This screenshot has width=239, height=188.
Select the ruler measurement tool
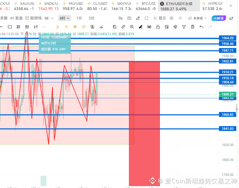[123, 27]
